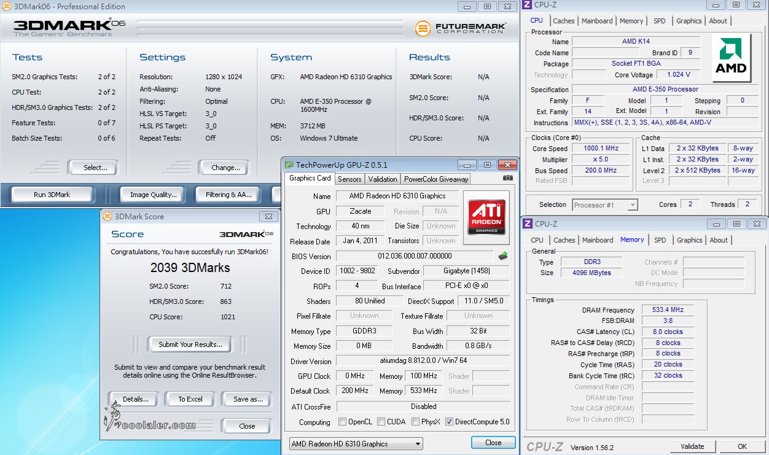Click the FSB:DRAM 3:8 value
The image size is (769, 455).
pos(668,321)
